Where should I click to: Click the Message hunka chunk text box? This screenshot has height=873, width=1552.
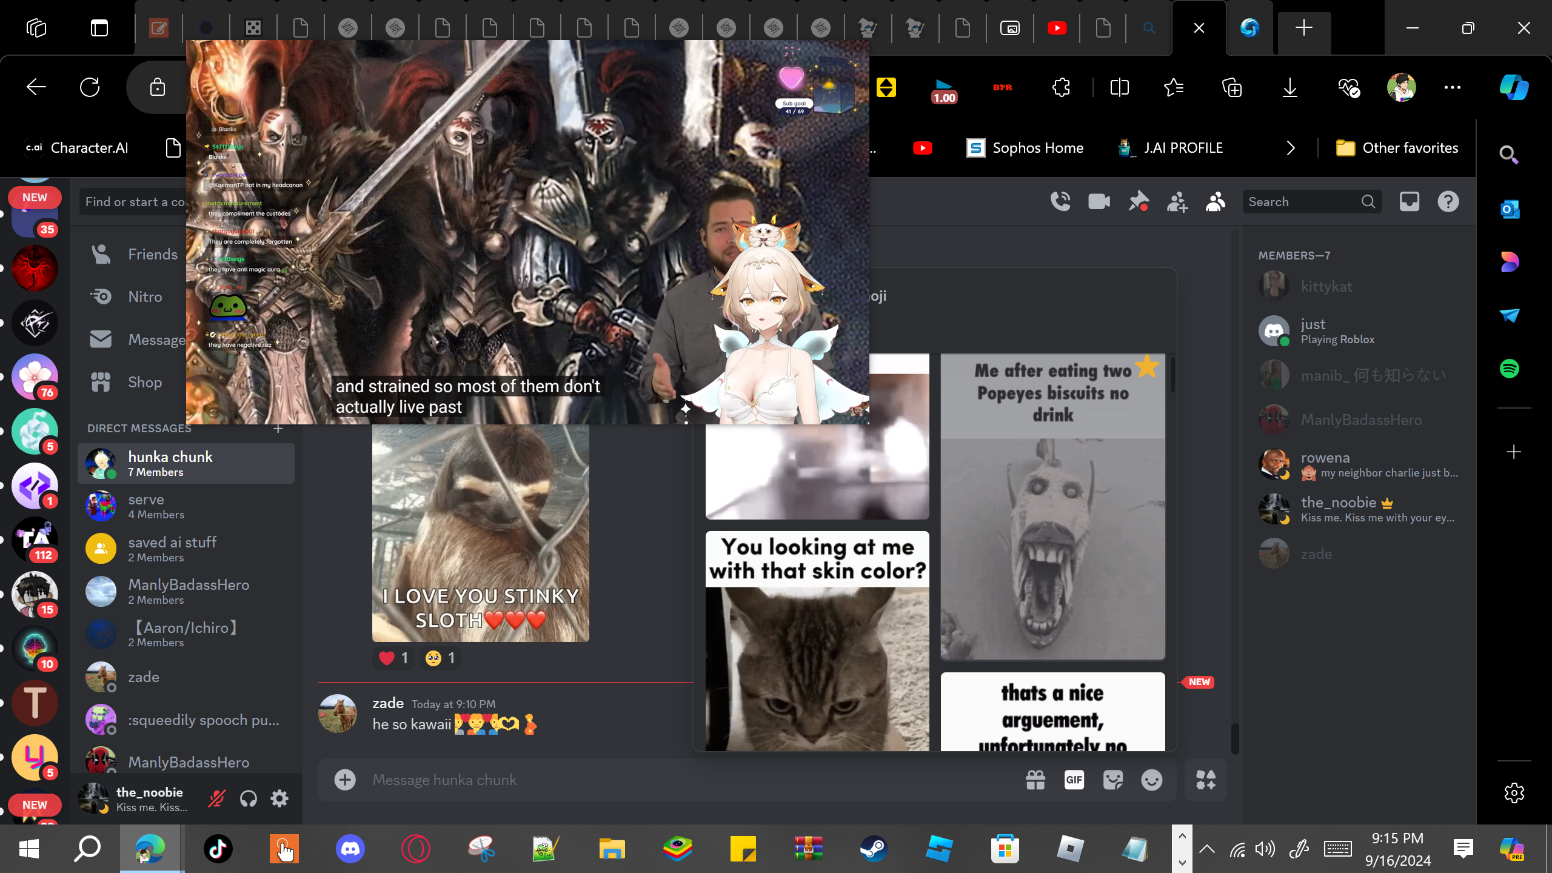pos(691,780)
